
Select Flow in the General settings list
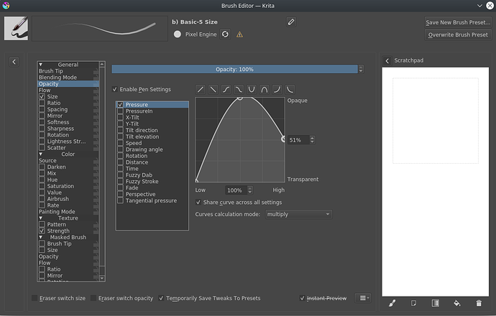[45, 90]
